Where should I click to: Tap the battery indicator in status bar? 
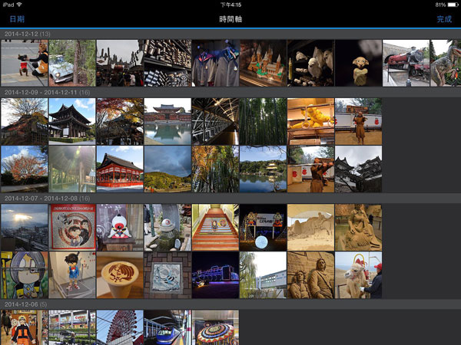(x=446, y=5)
